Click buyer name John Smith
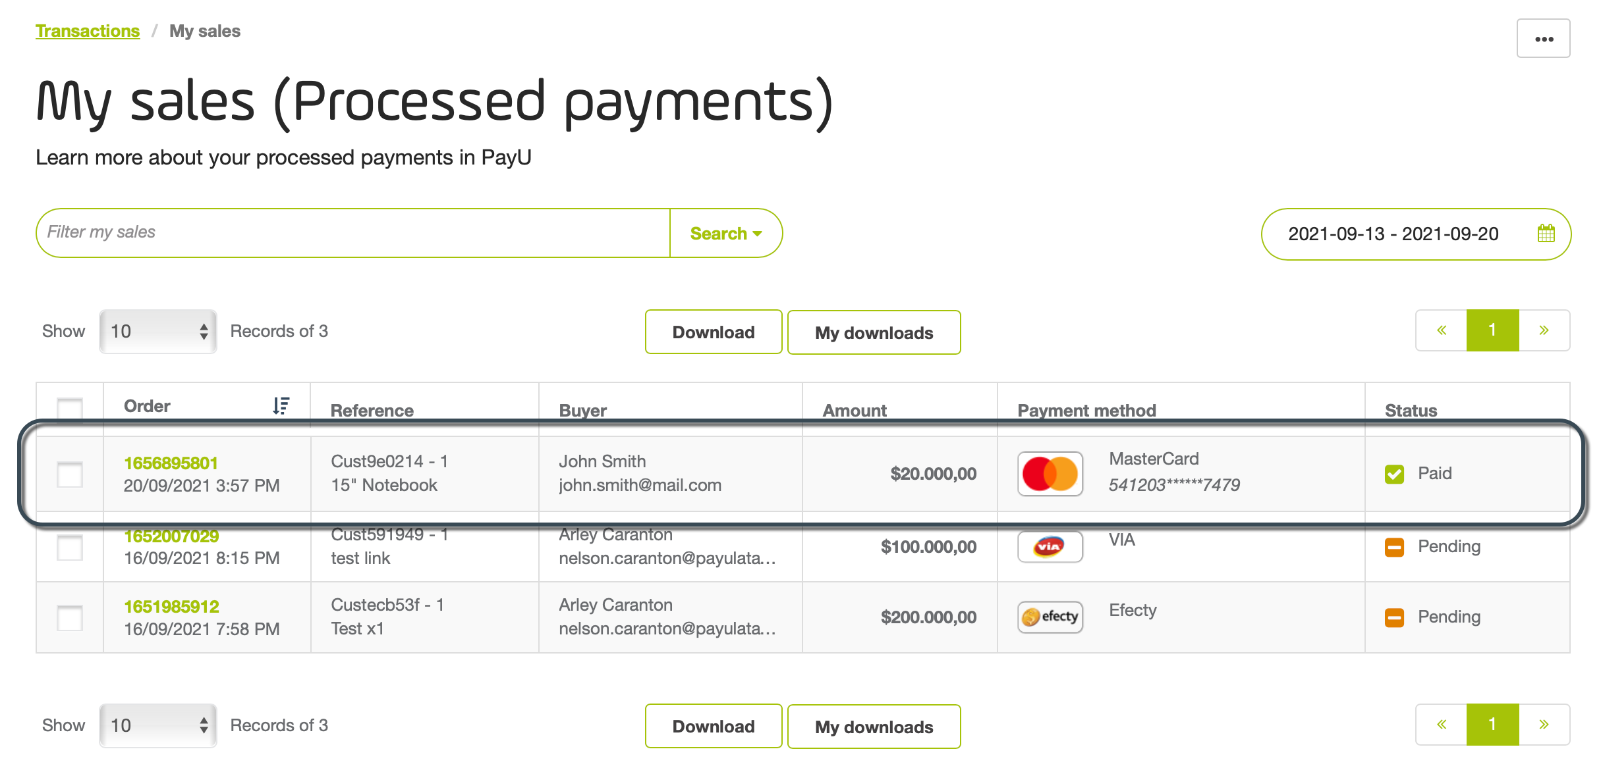Screen dimensions: 1601x770 [602, 461]
